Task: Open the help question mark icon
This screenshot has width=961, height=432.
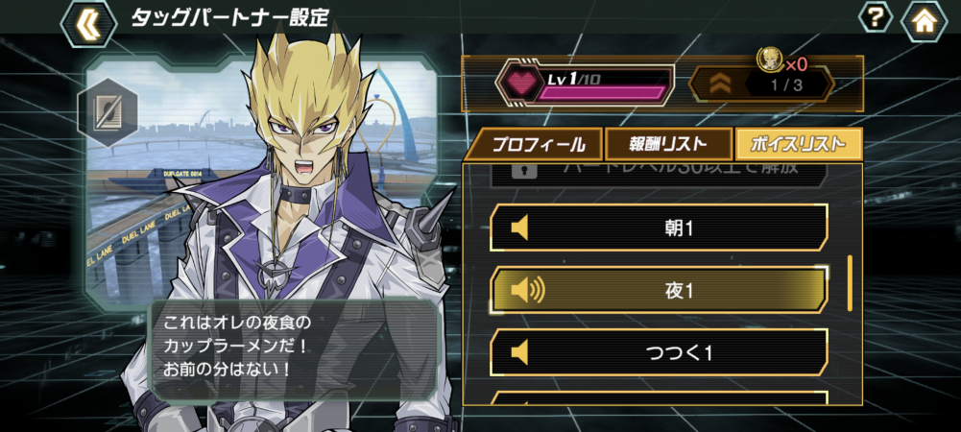Action: (x=876, y=18)
